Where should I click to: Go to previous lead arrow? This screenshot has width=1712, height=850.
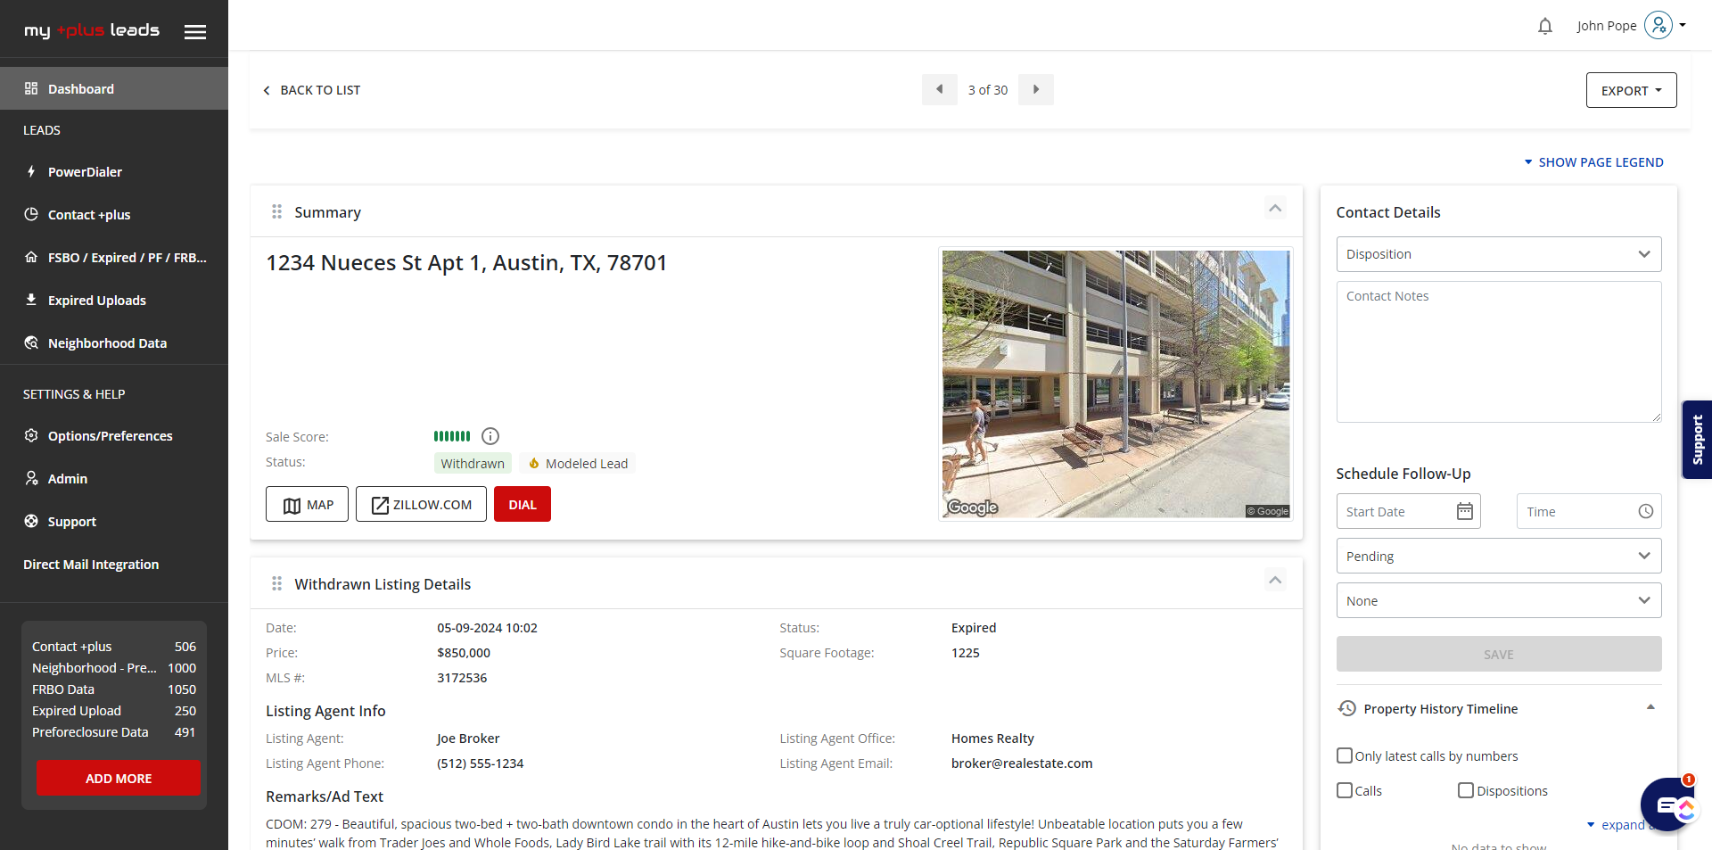point(939,90)
